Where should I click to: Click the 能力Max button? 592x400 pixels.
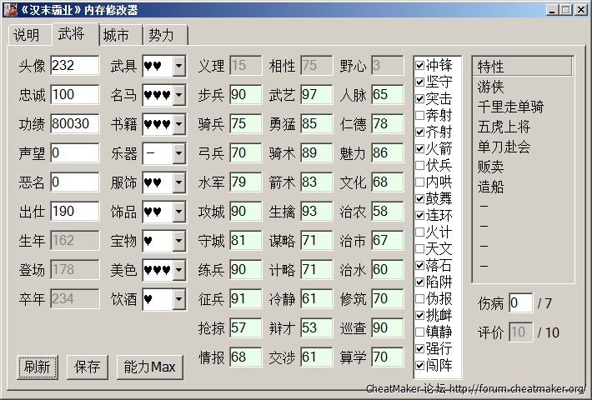click(x=150, y=367)
